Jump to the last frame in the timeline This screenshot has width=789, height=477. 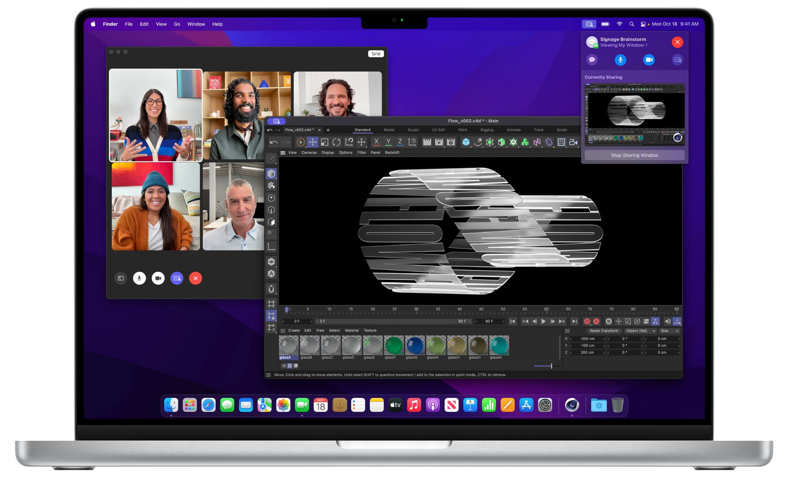(574, 321)
